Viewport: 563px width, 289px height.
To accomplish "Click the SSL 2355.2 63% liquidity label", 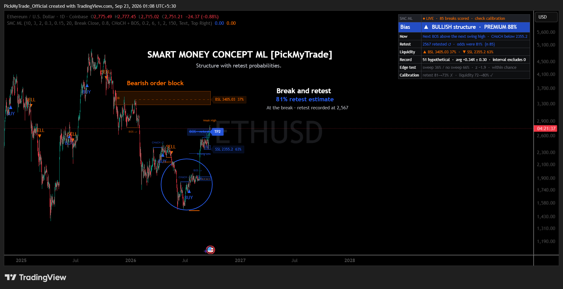I will pyautogui.click(x=228, y=149).
